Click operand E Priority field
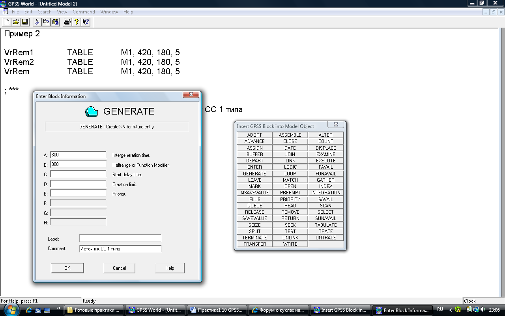 pyautogui.click(x=79, y=194)
